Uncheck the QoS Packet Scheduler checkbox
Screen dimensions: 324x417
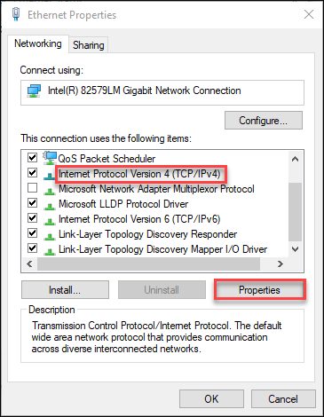coord(32,157)
